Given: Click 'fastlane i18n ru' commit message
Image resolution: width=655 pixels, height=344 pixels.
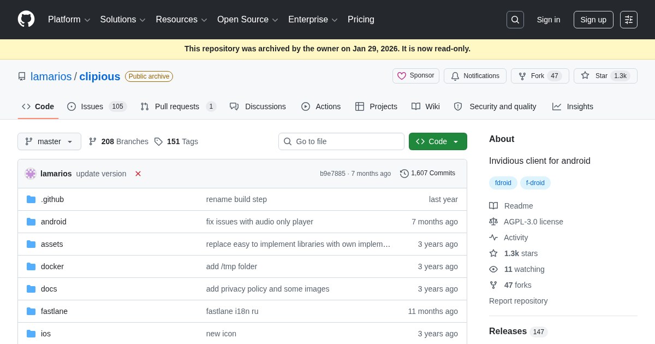Looking at the screenshot, I should [233, 311].
